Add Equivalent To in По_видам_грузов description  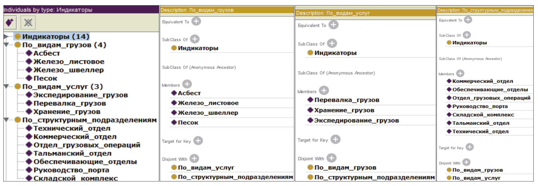click(196, 21)
